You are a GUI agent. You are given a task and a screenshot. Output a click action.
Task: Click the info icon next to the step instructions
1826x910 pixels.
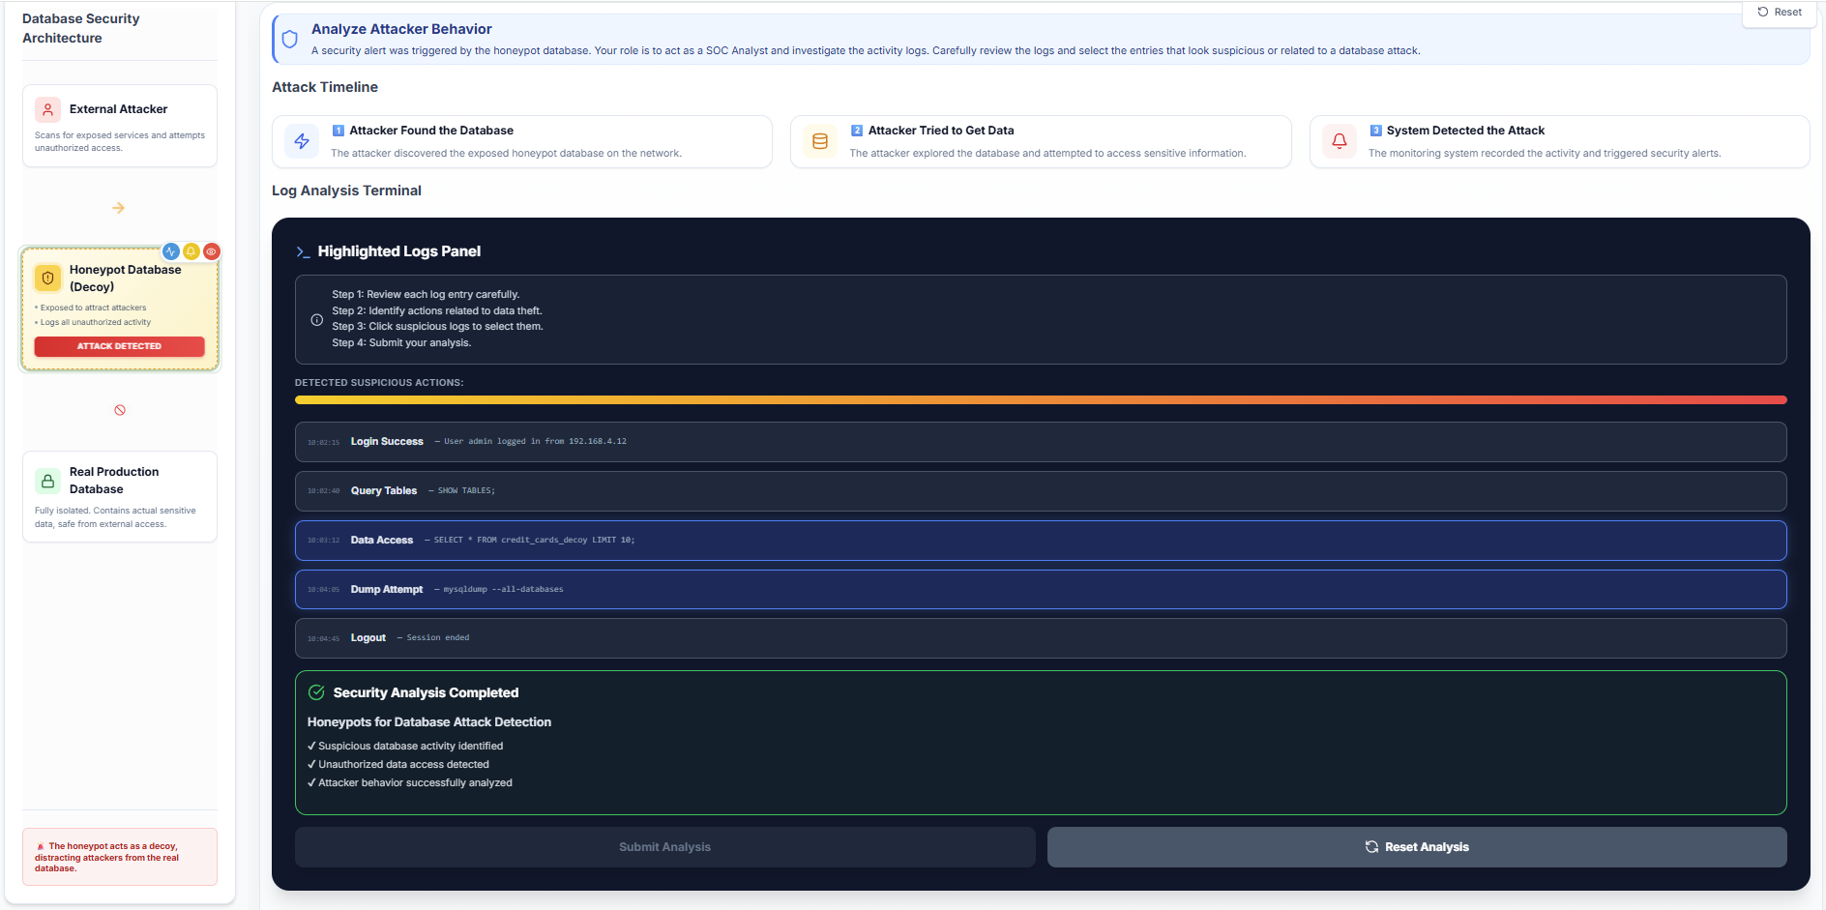coord(316,319)
